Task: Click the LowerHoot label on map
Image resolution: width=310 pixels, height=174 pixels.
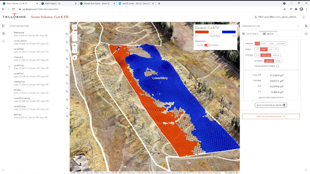Action: (x=105, y=87)
